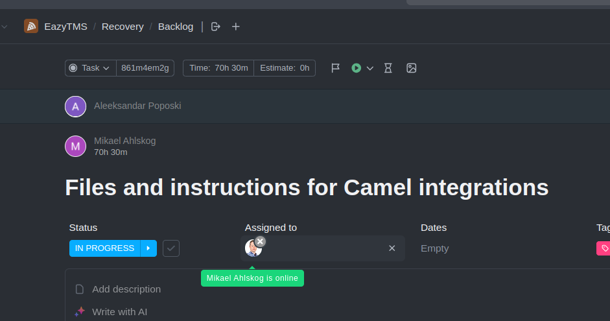The image size is (610, 321).
Task: Click the cover image icon
Action: [411, 68]
